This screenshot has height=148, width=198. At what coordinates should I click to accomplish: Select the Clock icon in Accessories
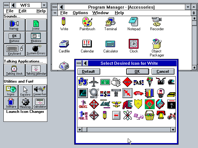tap(134, 44)
